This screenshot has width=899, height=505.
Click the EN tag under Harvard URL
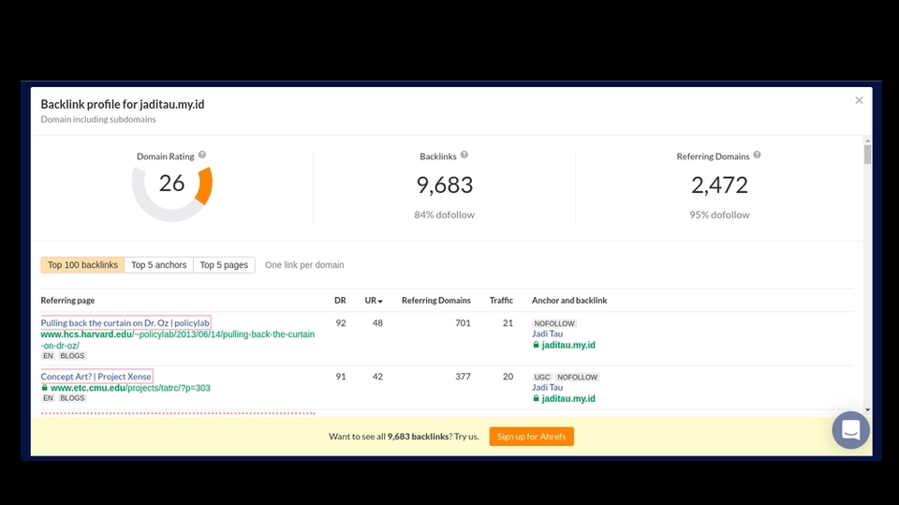click(48, 356)
